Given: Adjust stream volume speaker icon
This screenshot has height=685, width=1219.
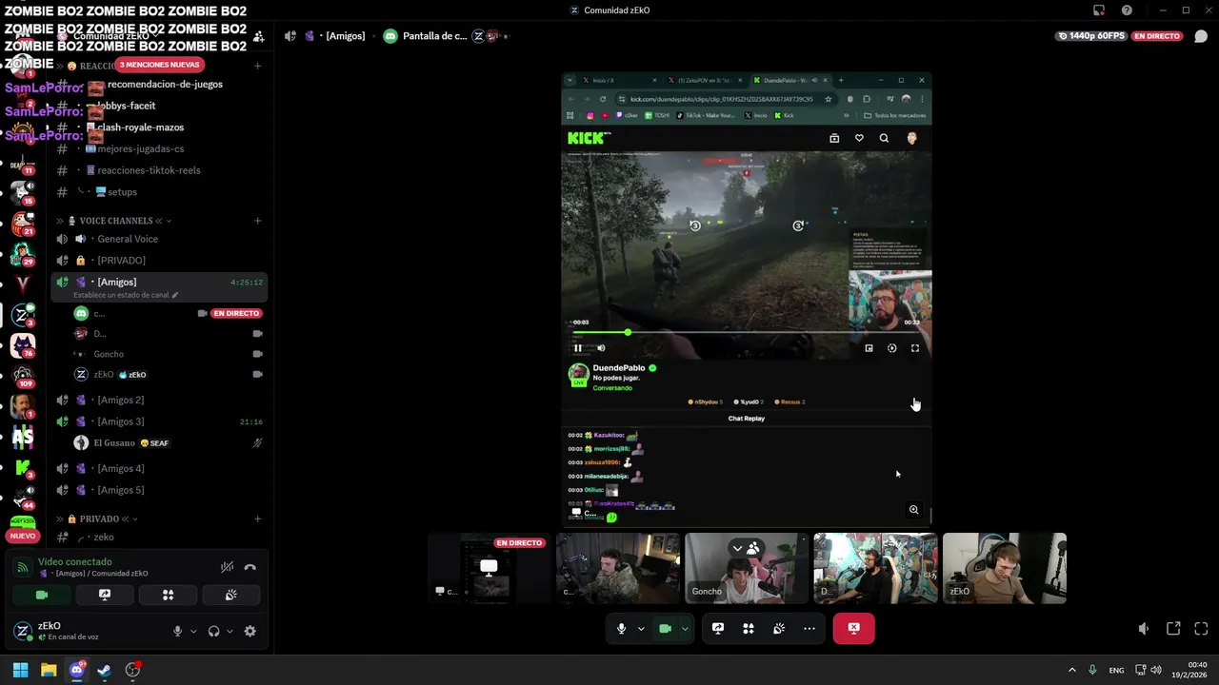Looking at the screenshot, I should tap(1144, 629).
